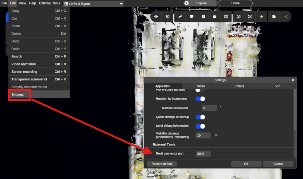
Task: Click the Restore default button
Action: (x=162, y=164)
